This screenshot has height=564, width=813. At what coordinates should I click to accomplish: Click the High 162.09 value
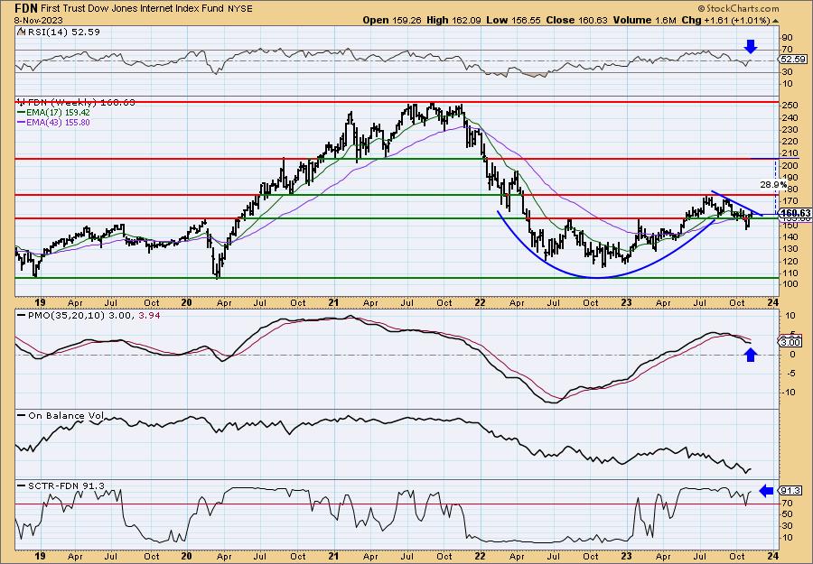[453, 20]
